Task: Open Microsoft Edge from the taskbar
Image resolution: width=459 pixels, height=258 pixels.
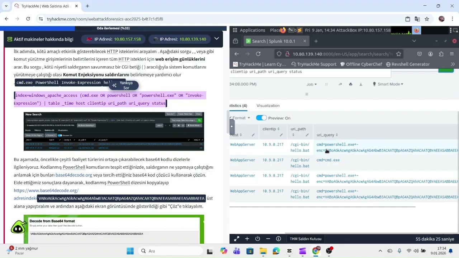Action: point(276,251)
